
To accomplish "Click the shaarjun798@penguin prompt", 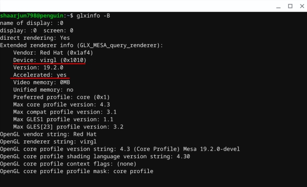I will click(x=32, y=16).
